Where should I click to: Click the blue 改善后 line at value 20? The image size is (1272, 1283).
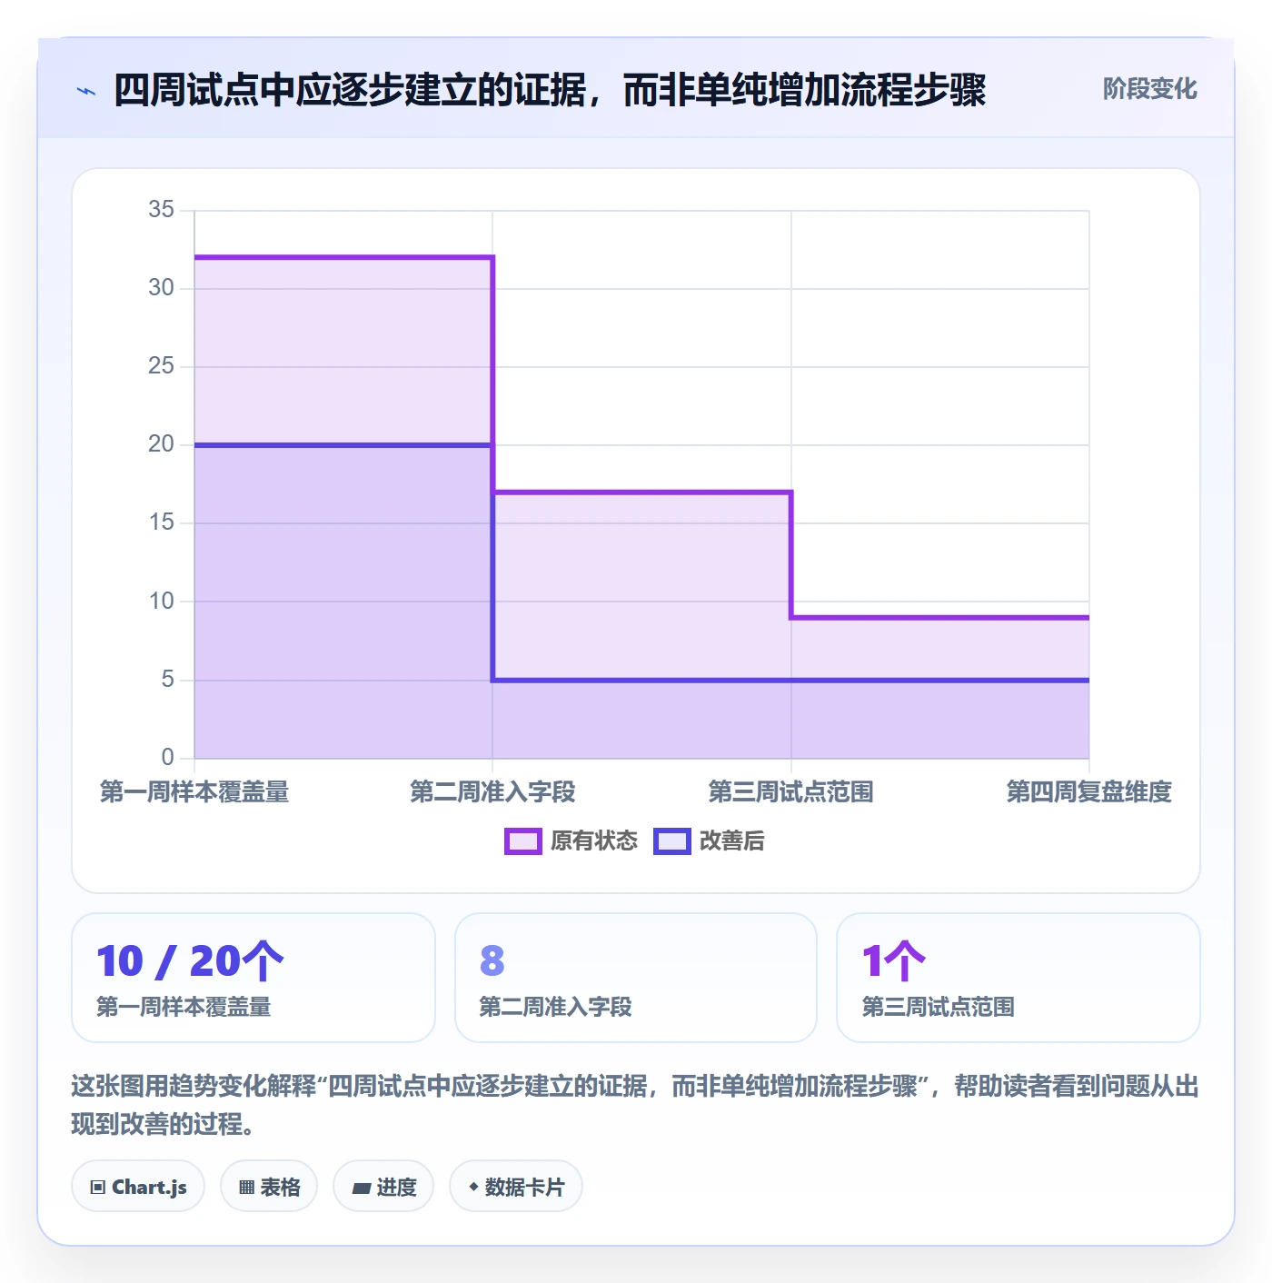[x=343, y=445]
